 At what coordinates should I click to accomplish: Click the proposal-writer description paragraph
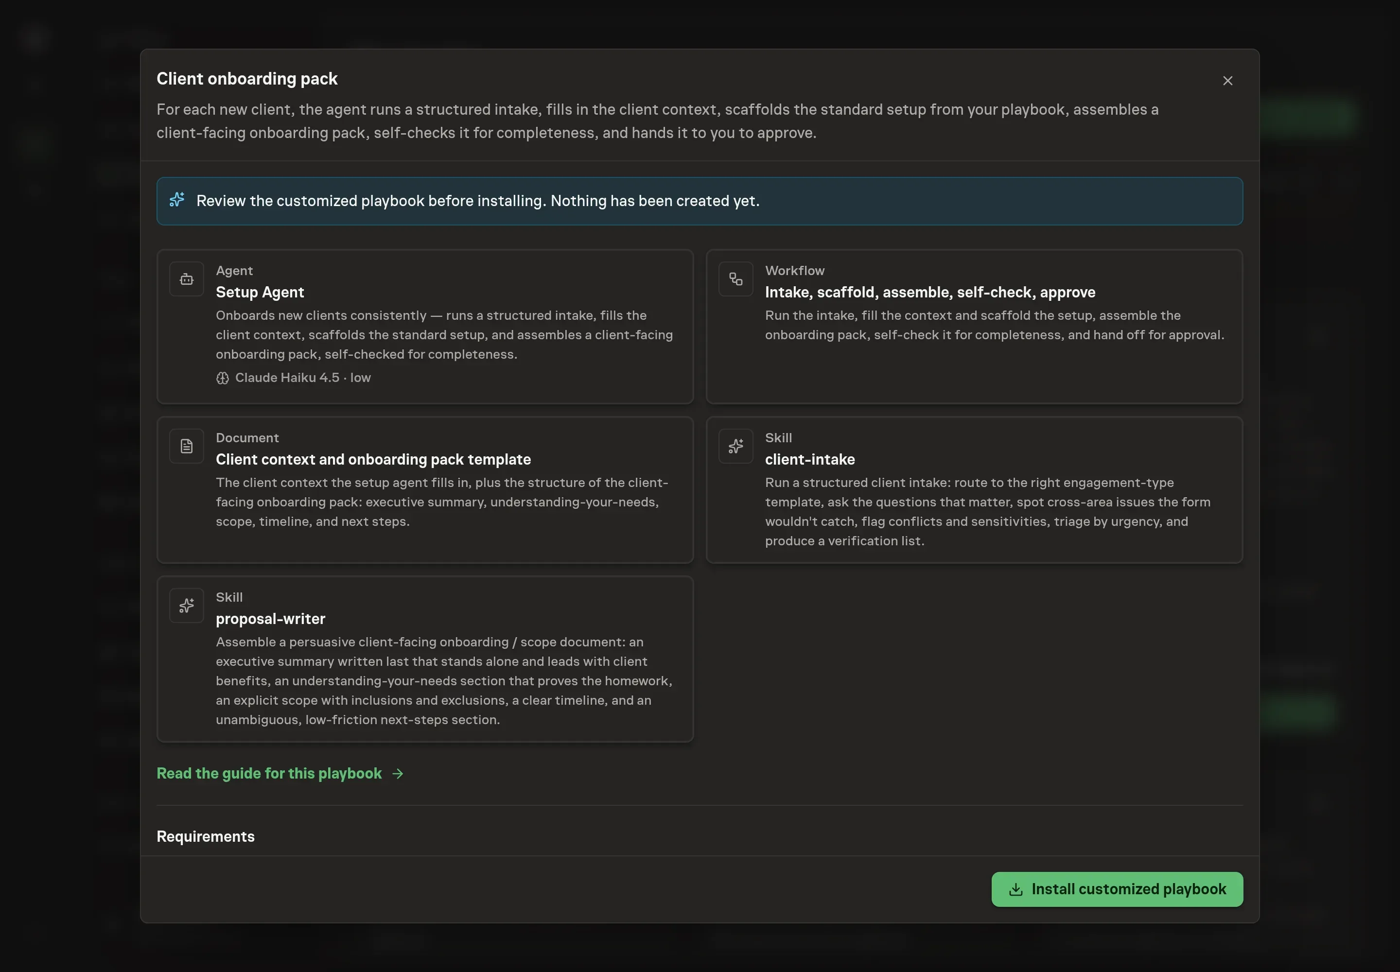click(443, 681)
